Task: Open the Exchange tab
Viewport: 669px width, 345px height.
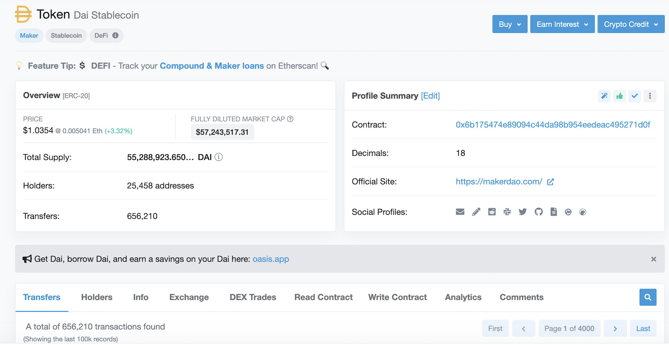Action: click(189, 297)
